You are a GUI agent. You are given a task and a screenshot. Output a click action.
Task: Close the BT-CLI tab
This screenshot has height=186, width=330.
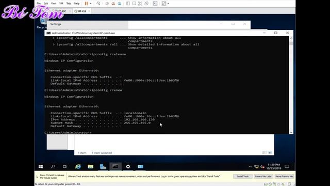(89, 11)
